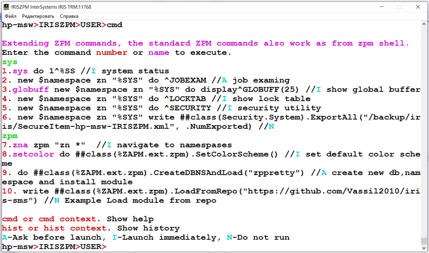Click the magenta 'Extending ZPM commands' line
The image size is (429, 253).
click(x=205, y=43)
